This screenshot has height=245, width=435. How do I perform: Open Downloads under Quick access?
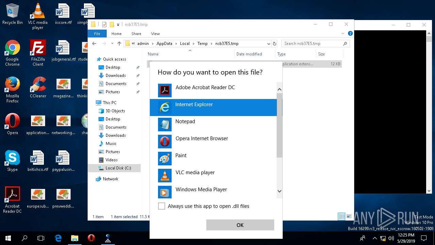pyautogui.click(x=116, y=76)
